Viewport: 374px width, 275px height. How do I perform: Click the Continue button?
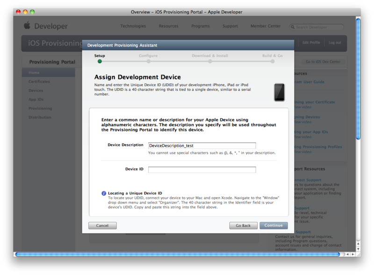click(x=273, y=226)
